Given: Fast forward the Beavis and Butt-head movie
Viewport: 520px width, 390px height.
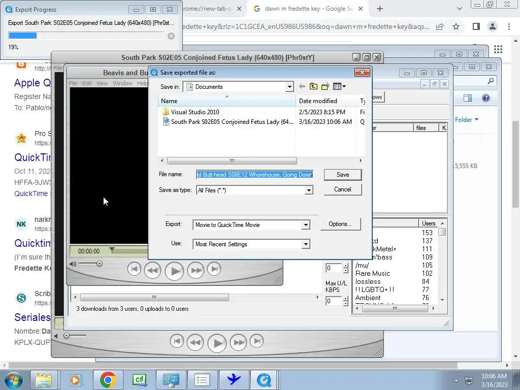Looking at the screenshot, I should (x=196, y=270).
